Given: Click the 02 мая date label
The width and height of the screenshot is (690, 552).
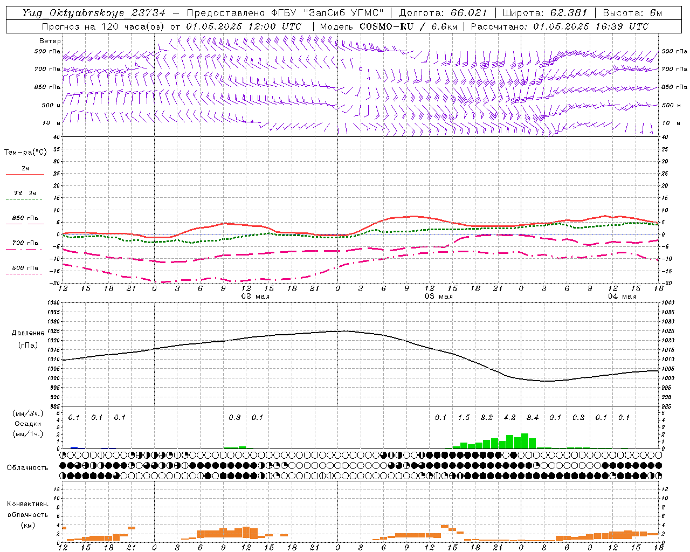Looking at the screenshot, I should [256, 296].
